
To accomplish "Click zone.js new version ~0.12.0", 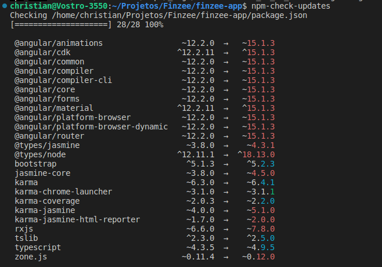I will [x=258, y=257].
